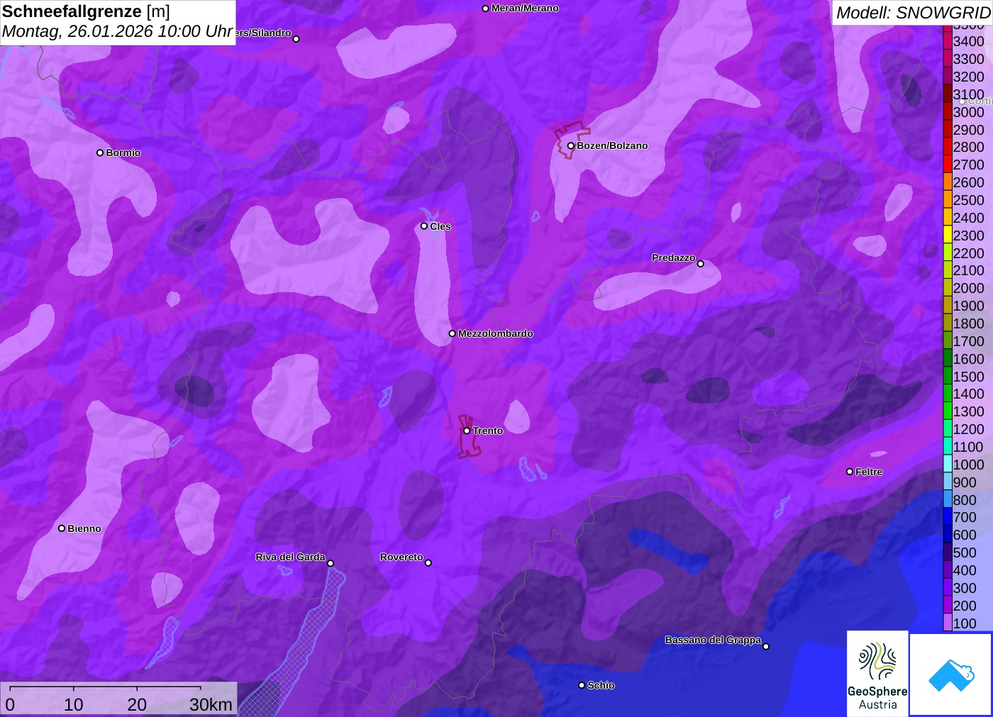Screen dimensions: 993x717
Task: Select the Trento city marker dot
Action: (x=467, y=430)
